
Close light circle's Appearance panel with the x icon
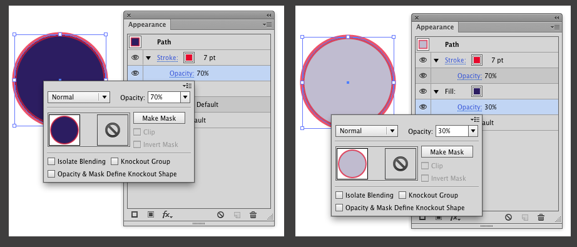pos(417,18)
